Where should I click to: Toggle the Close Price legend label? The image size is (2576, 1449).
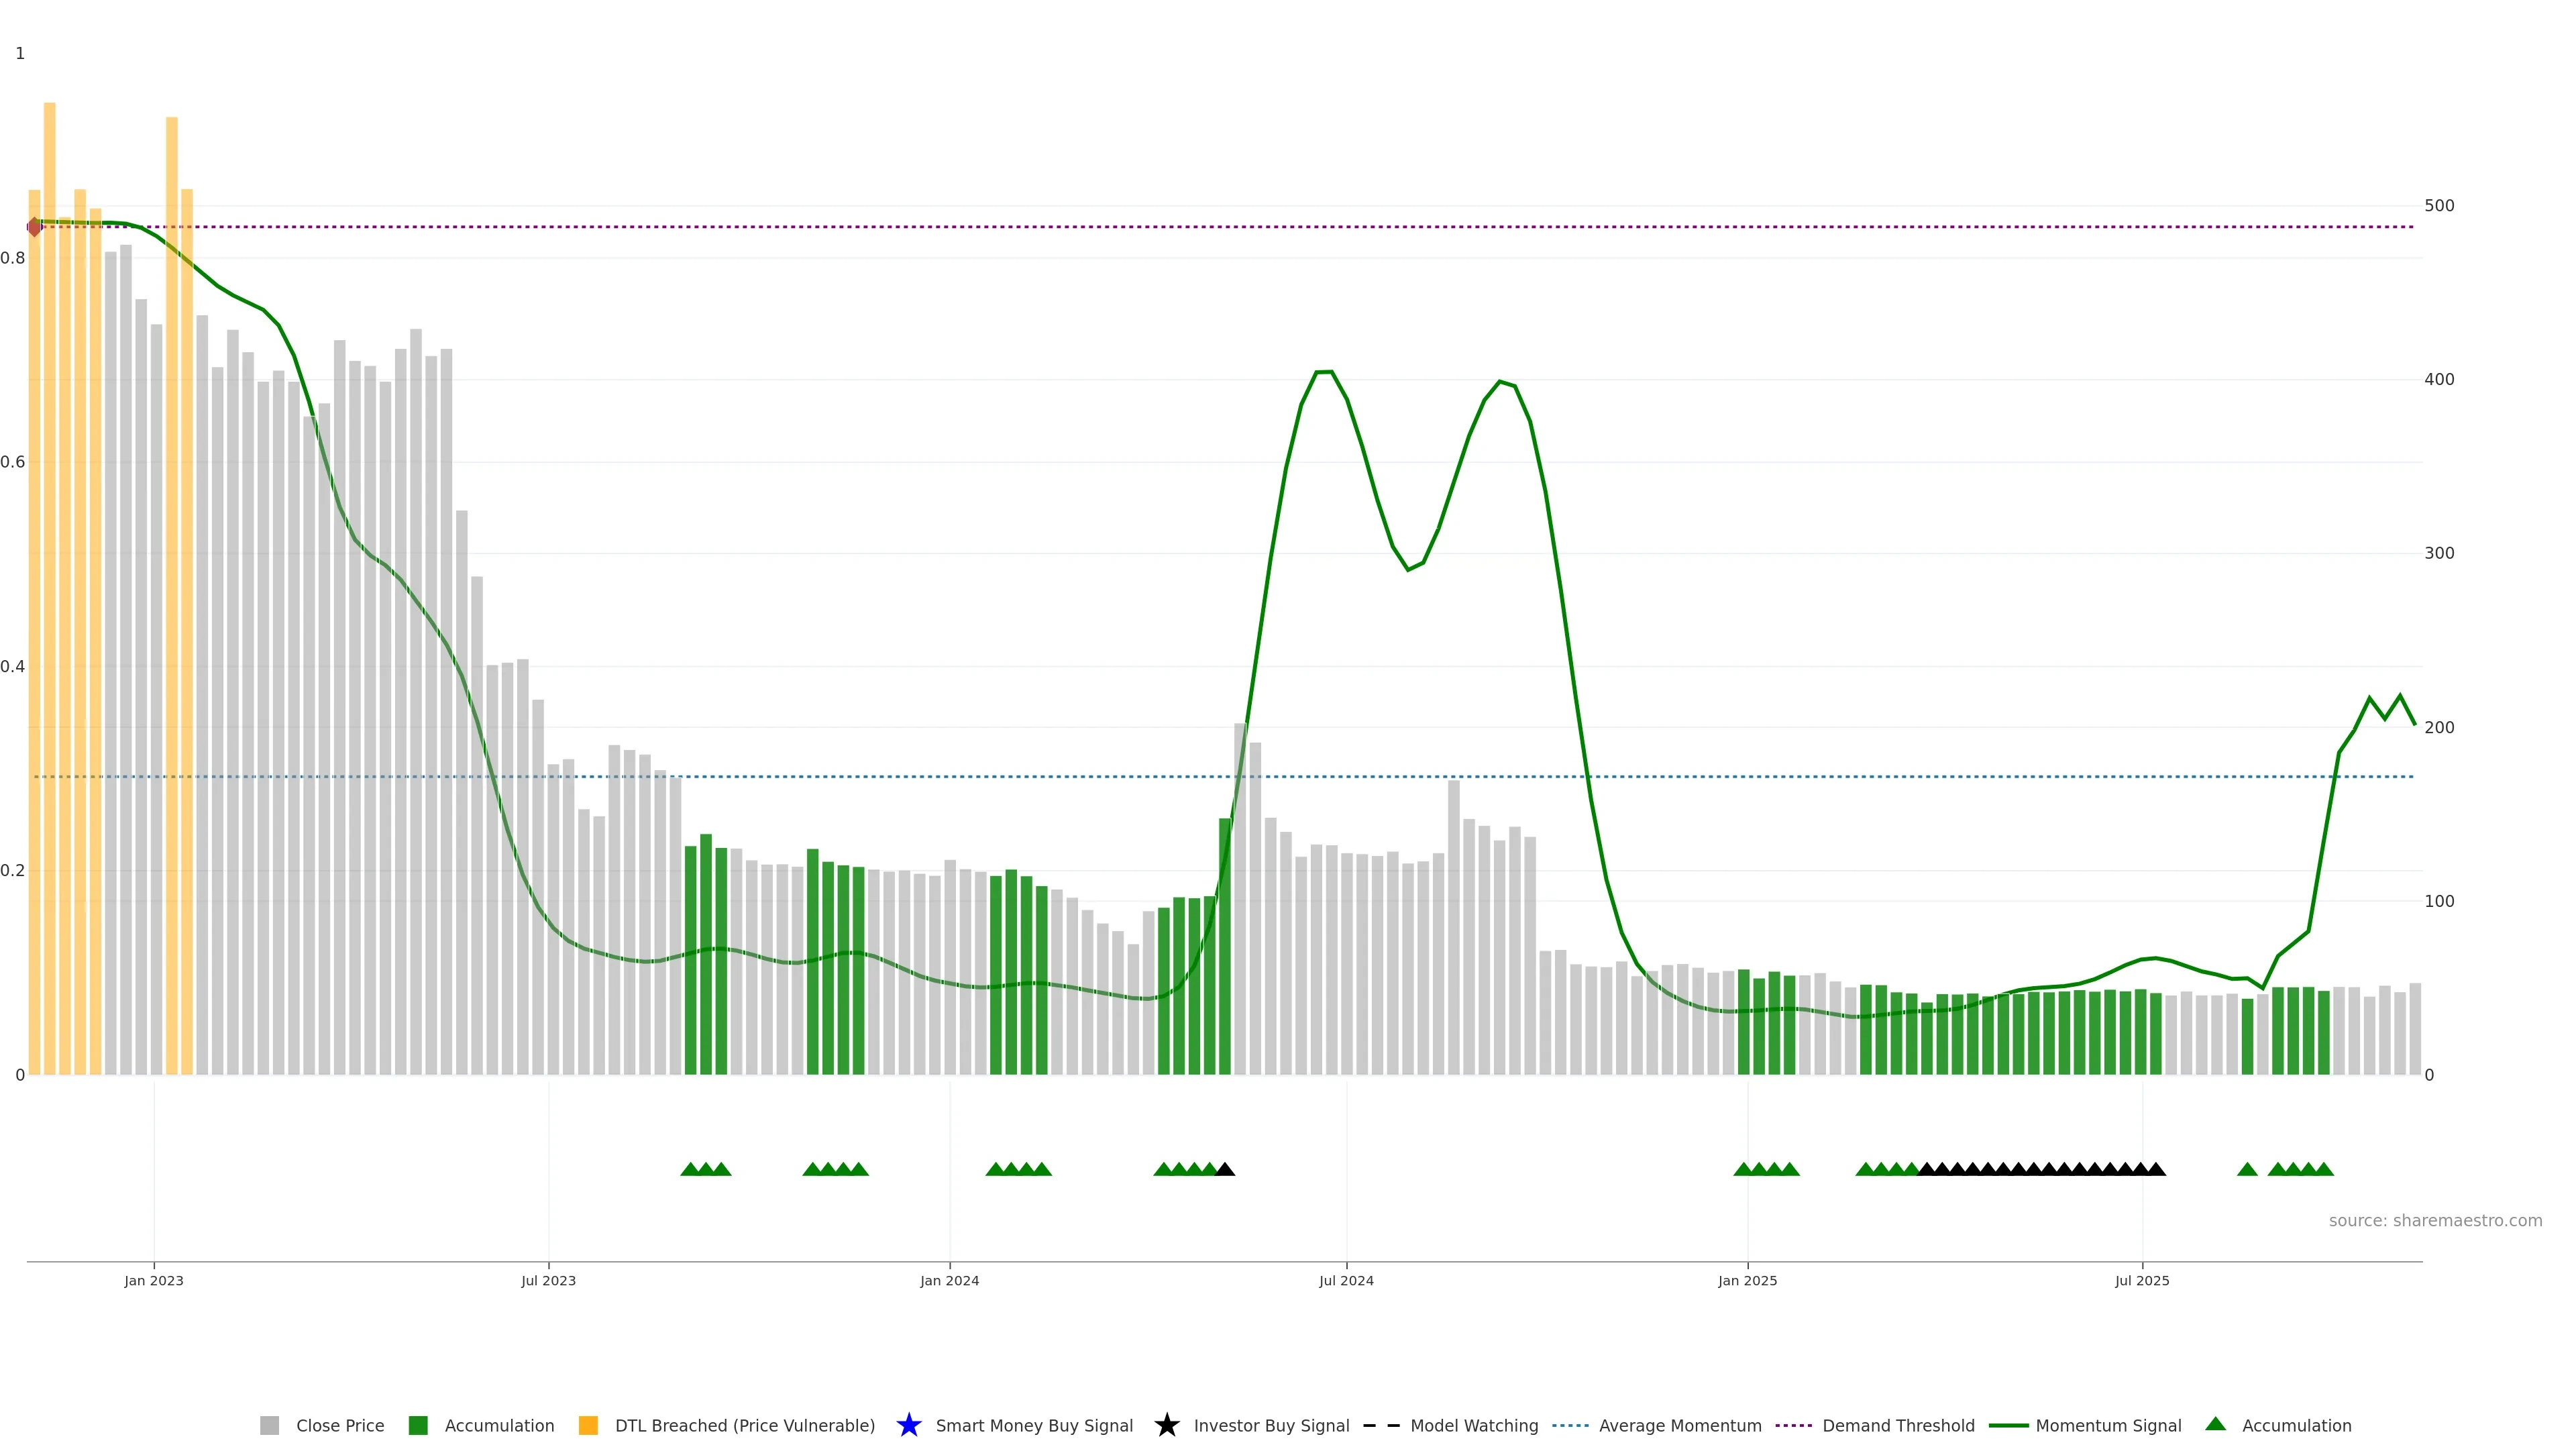tap(340, 1425)
